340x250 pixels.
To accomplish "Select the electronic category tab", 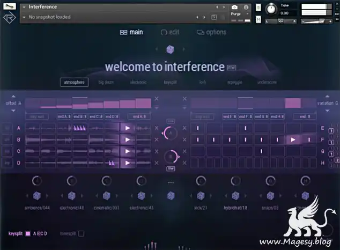I will [138, 82].
